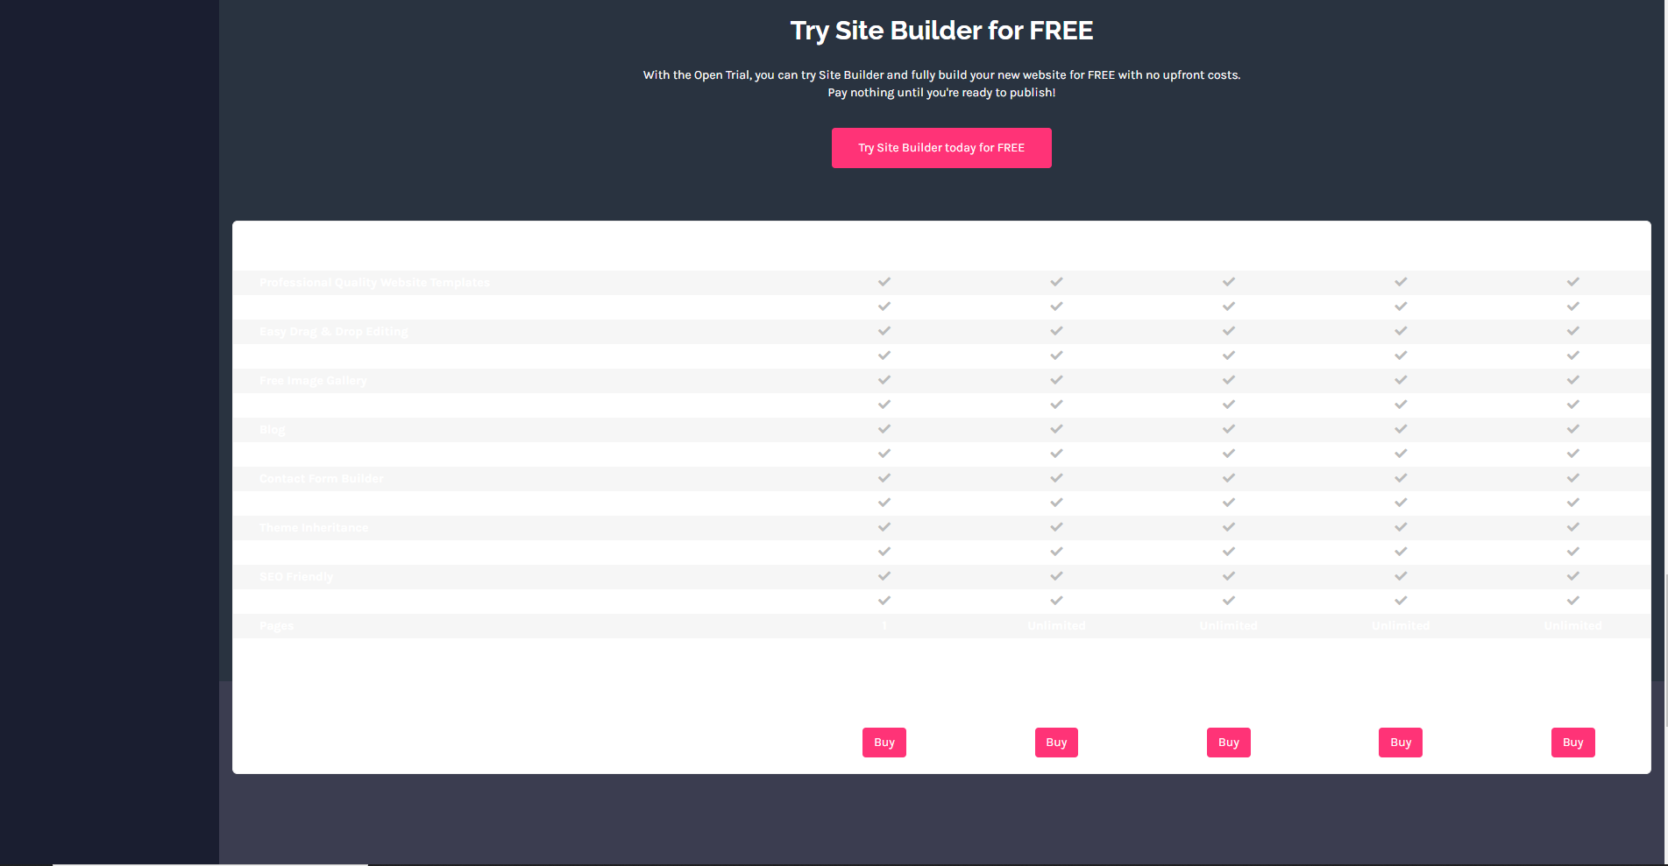Viewport: 1668px width, 866px height.
Task: Click 'Pages' row label
Action: point(276,626)
